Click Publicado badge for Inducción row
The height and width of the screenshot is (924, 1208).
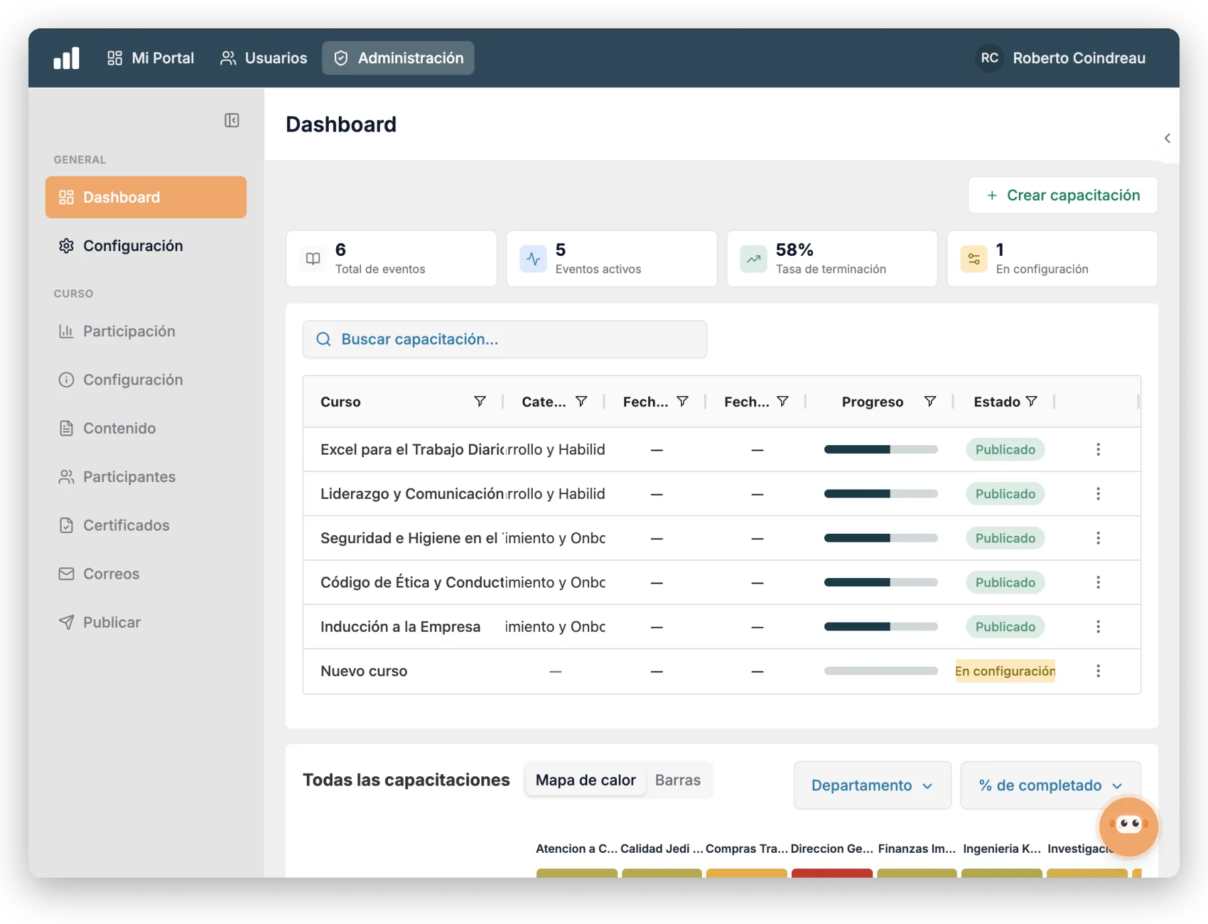[x=1005, y=627]
